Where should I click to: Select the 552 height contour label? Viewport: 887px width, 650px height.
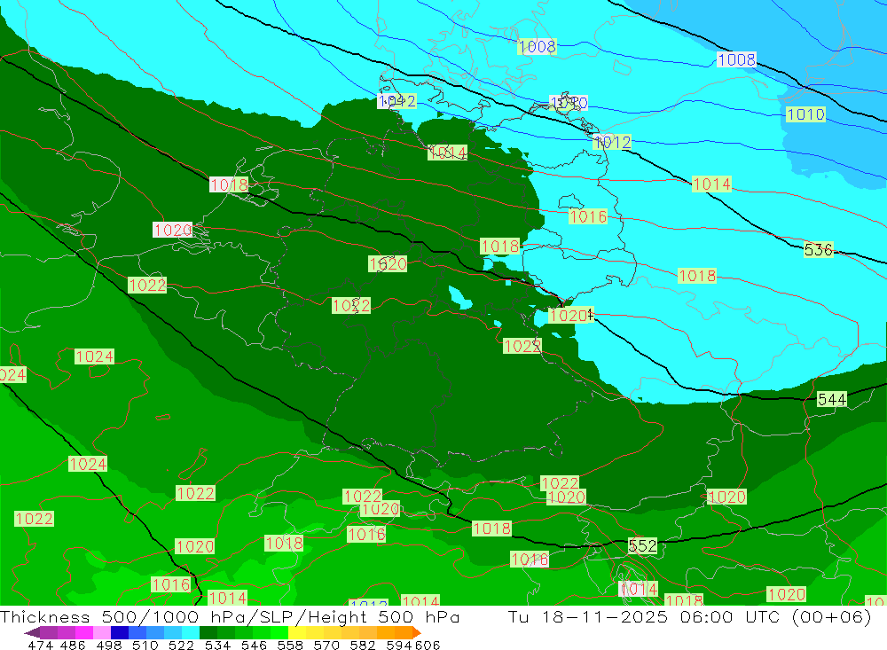pos(642,546)
